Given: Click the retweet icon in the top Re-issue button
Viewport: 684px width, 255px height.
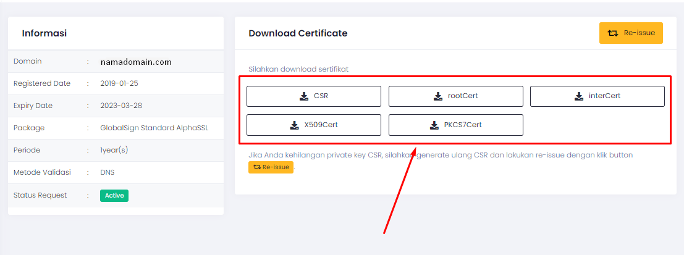Looking at the screenshot, I should click(x=612, y=33).
